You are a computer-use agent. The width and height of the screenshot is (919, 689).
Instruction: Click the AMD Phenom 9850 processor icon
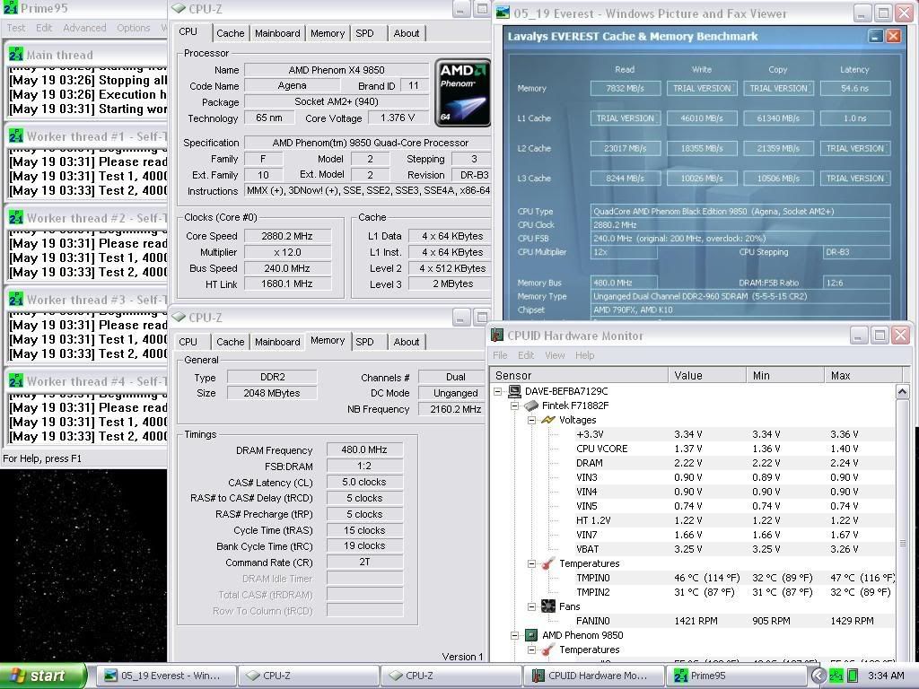point(531,635)
